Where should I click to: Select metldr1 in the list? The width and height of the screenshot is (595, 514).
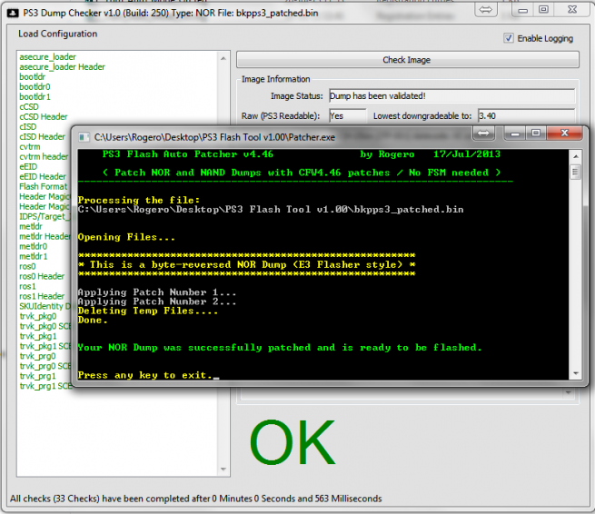(34, 256)
